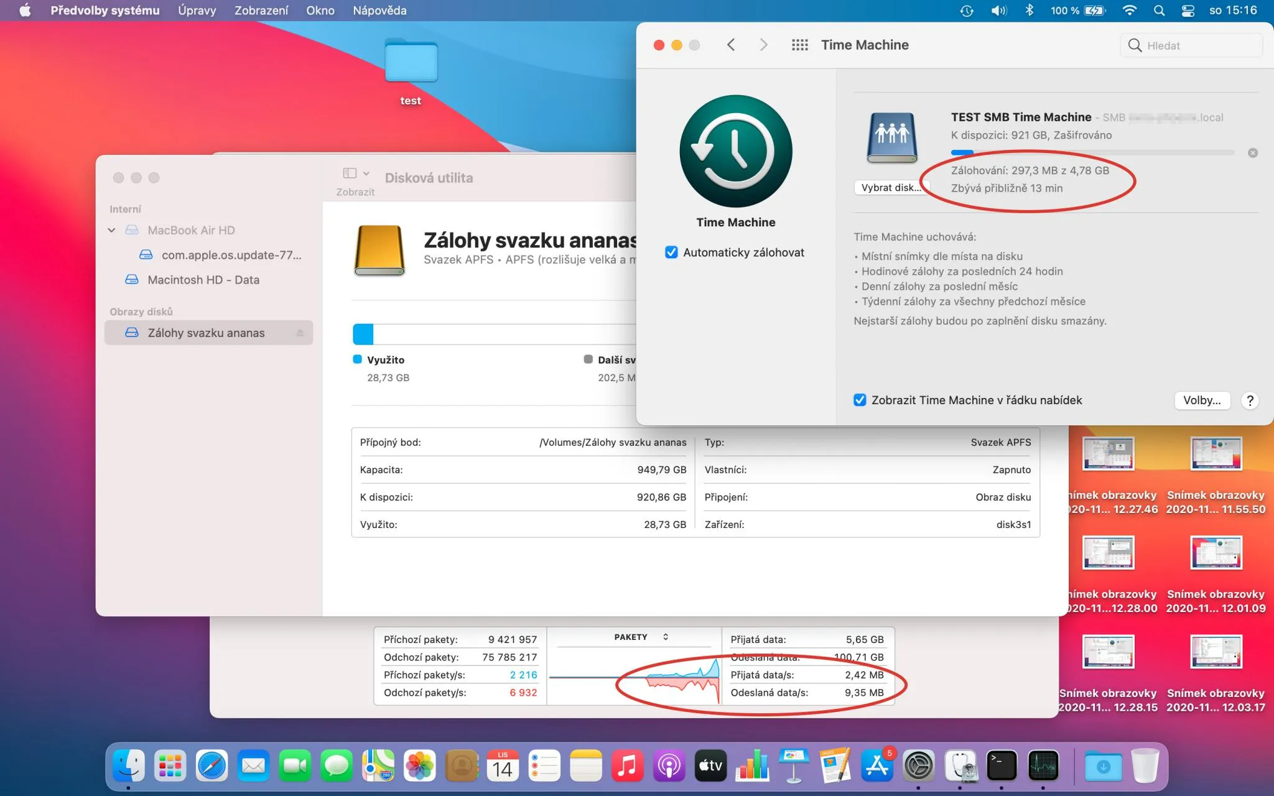The width and height of the screenshot is (1274, 796).
Task: Click the Time Machine menu bar icon
Action: pos(966,11)
